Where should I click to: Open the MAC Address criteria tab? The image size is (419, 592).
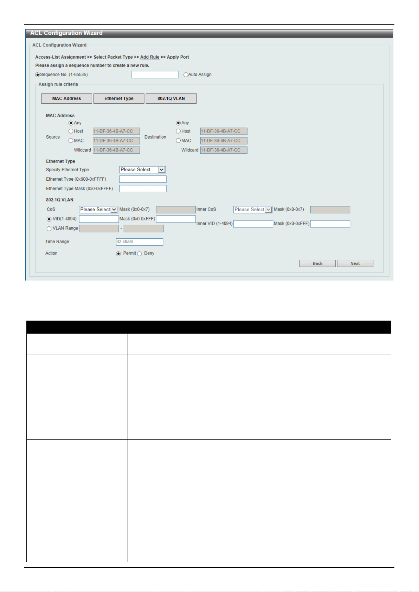[67, 98]
